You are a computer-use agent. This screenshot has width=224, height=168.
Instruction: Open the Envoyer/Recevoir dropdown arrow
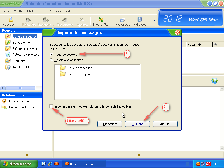click(x=113, y=22)
